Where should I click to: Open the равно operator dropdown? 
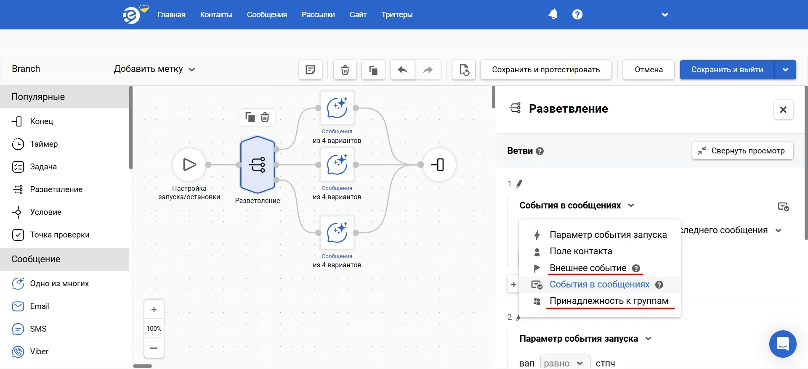point(563,363)
